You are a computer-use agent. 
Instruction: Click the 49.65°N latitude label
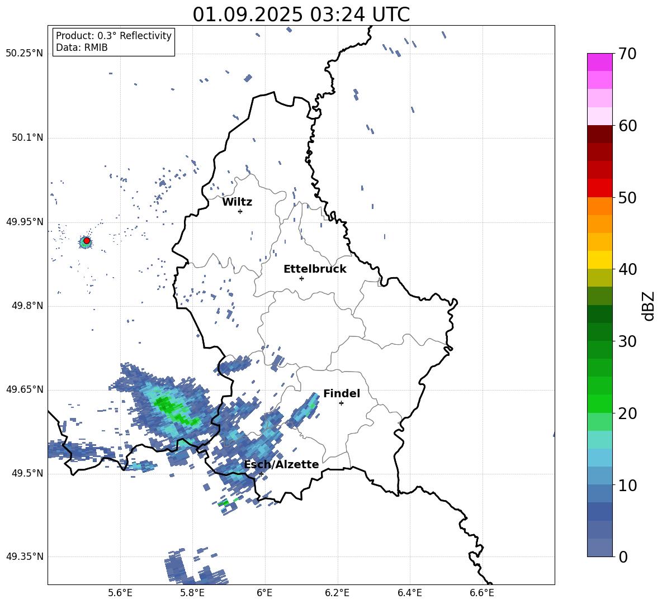(25, 389)
